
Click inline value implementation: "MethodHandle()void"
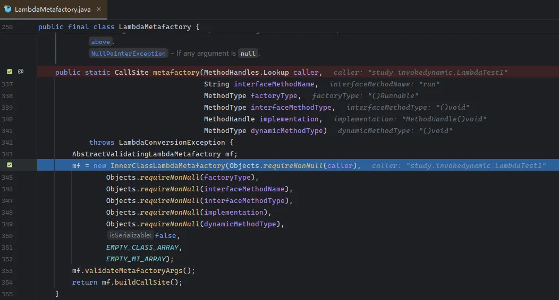(410, 119)
